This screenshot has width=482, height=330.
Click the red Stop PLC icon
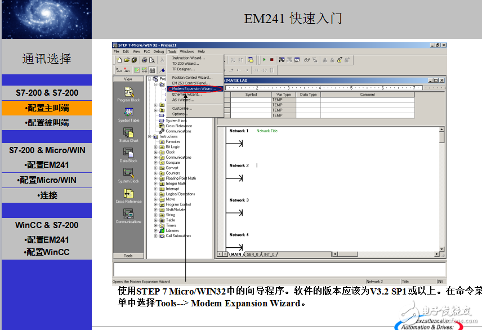click(272, 60)
